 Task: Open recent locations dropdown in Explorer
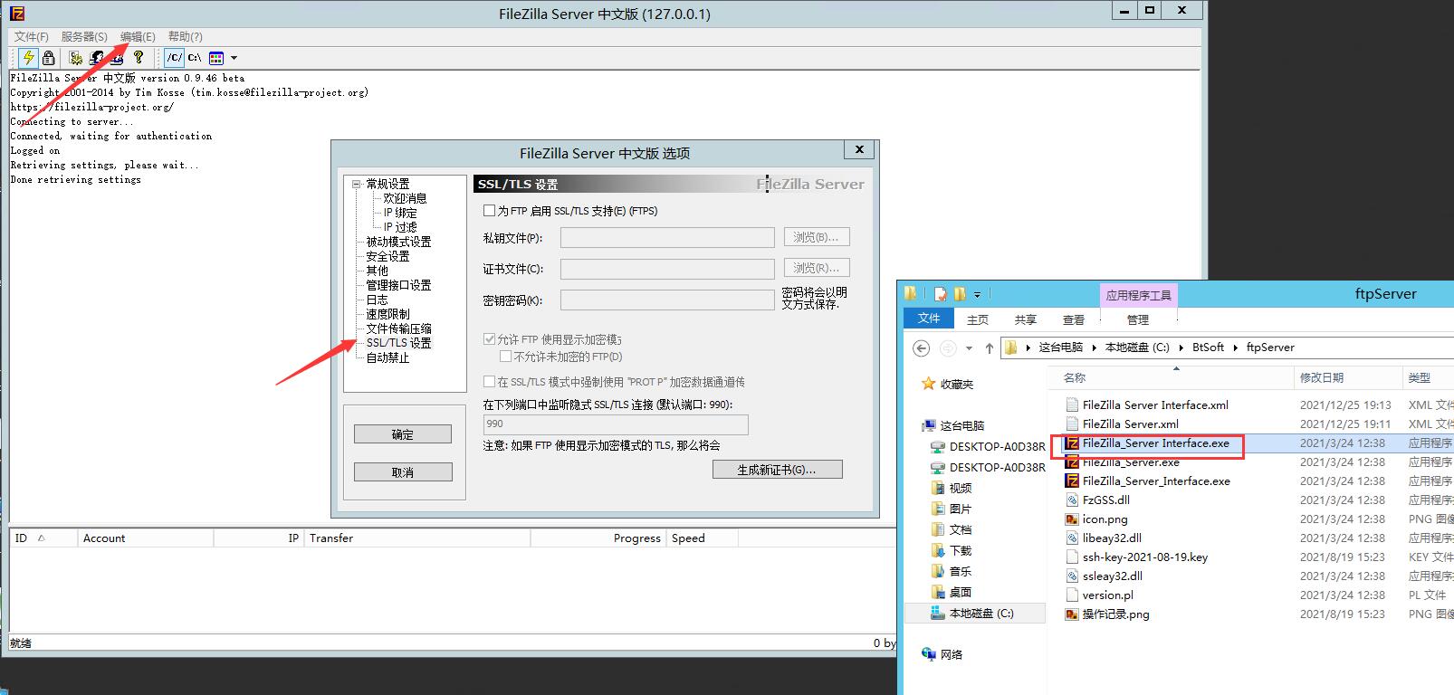pyautogui.click(x=969, y=347)
